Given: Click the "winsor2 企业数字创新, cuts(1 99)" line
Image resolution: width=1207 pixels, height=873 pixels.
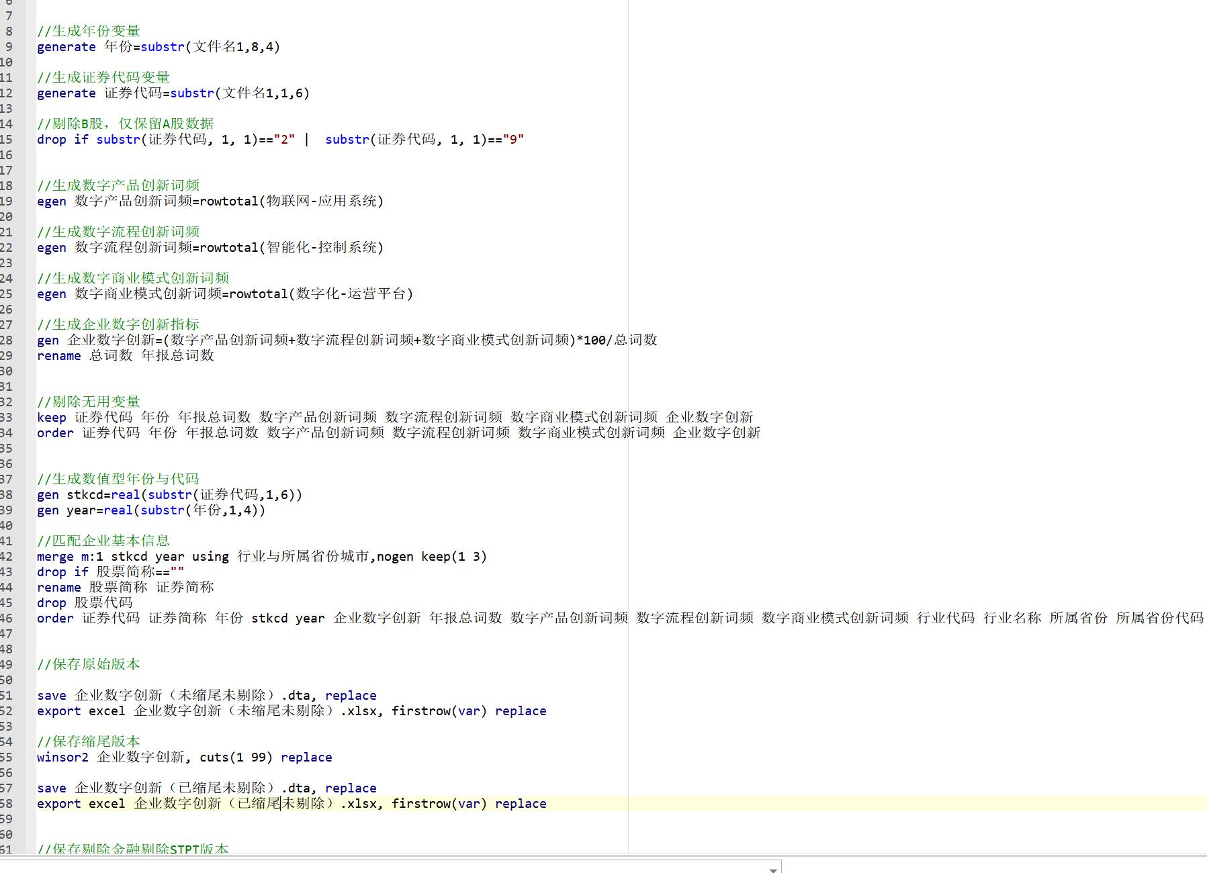Looking at the screenshot, I should pyautogui.click(x=185, y=757).
